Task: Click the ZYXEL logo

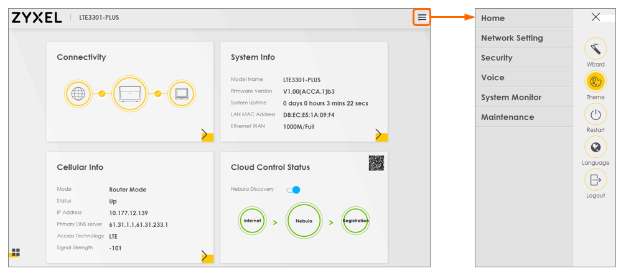Action: click(37, 17)
